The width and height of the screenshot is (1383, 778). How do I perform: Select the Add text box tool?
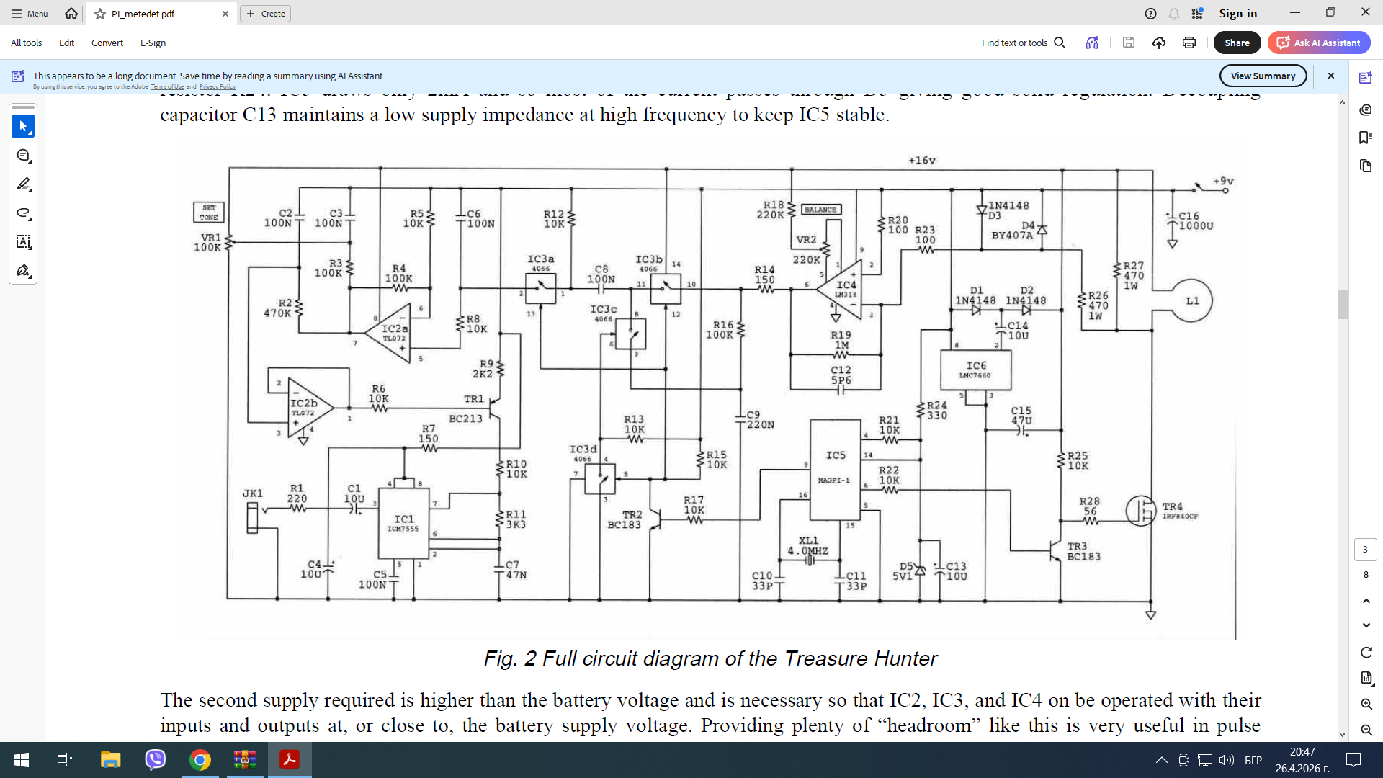point(23,242)
